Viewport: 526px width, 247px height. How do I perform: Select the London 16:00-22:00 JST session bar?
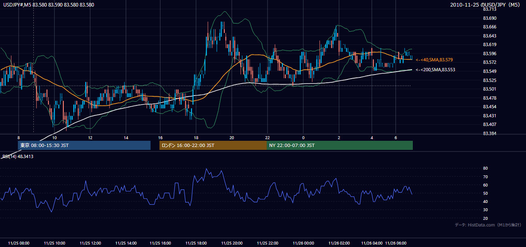213,145
